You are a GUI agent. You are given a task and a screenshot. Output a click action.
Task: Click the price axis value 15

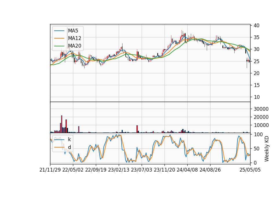coord(256,85)
